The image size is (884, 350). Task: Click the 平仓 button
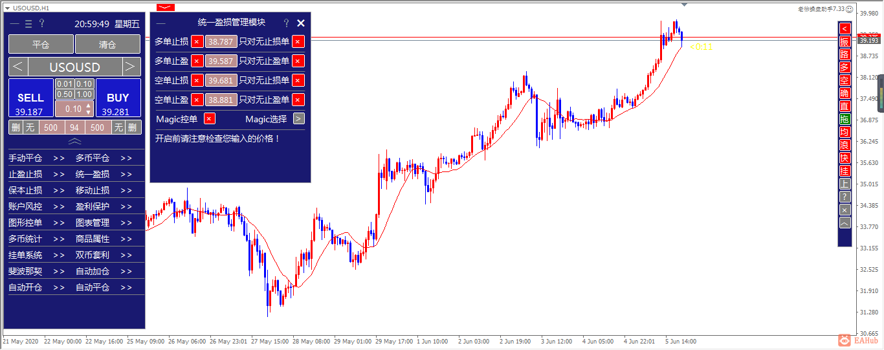pos(41,45)
